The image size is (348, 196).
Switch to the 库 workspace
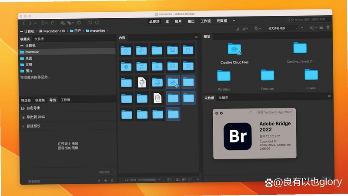pyautogui.click(x=167, y=21)
